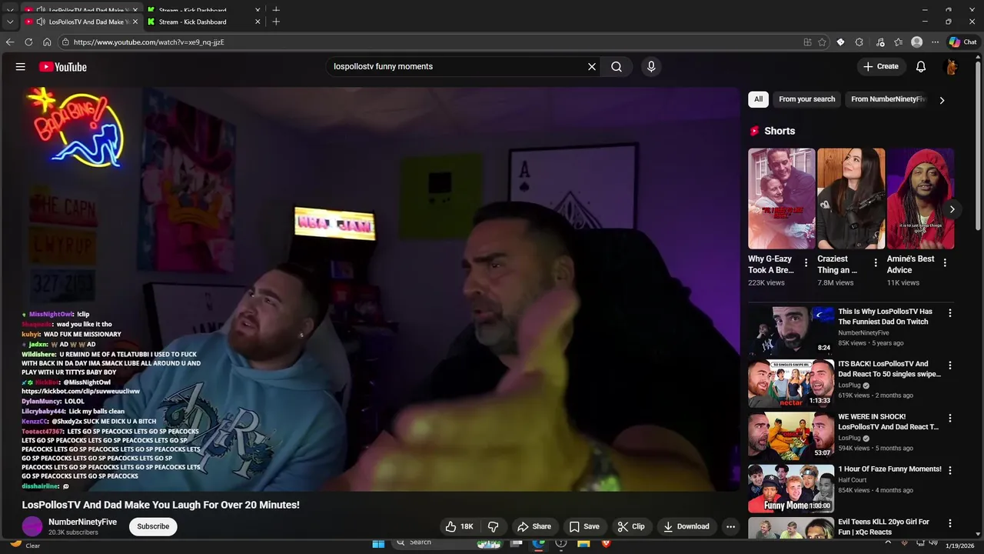Show more filter chips with right arrow
Viewport: 984px width, 554px height.
click(x=942, y=100)
